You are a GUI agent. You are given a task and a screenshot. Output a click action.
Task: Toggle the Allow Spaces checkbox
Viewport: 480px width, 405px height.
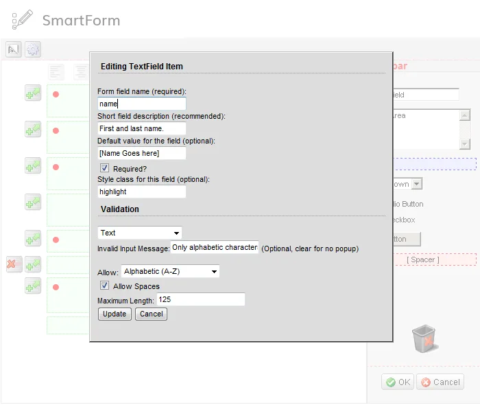pyautogui.click(x=104, y=286)
